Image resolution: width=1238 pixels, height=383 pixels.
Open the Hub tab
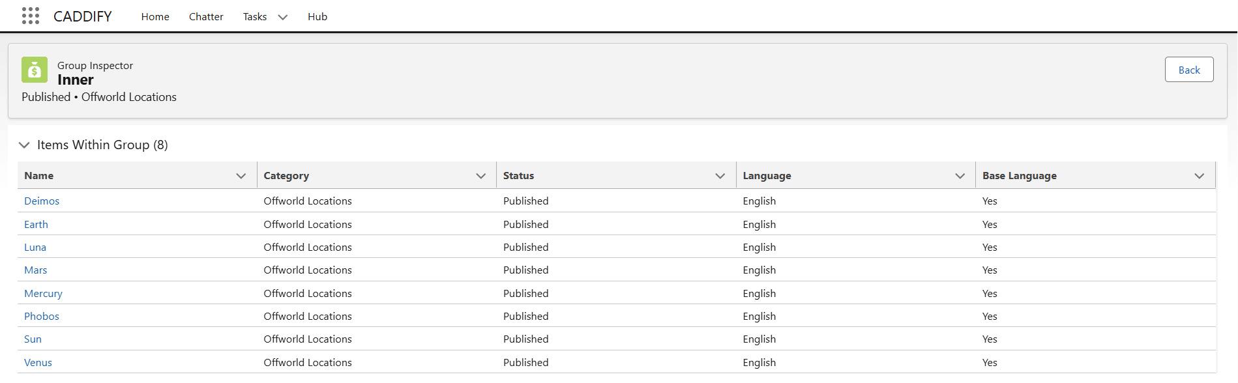[x=317, y=17]
